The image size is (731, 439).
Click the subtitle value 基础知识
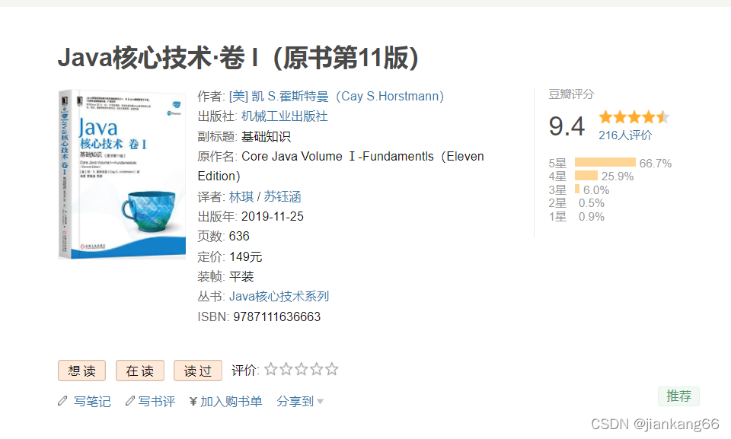click(x=266, y=136)
